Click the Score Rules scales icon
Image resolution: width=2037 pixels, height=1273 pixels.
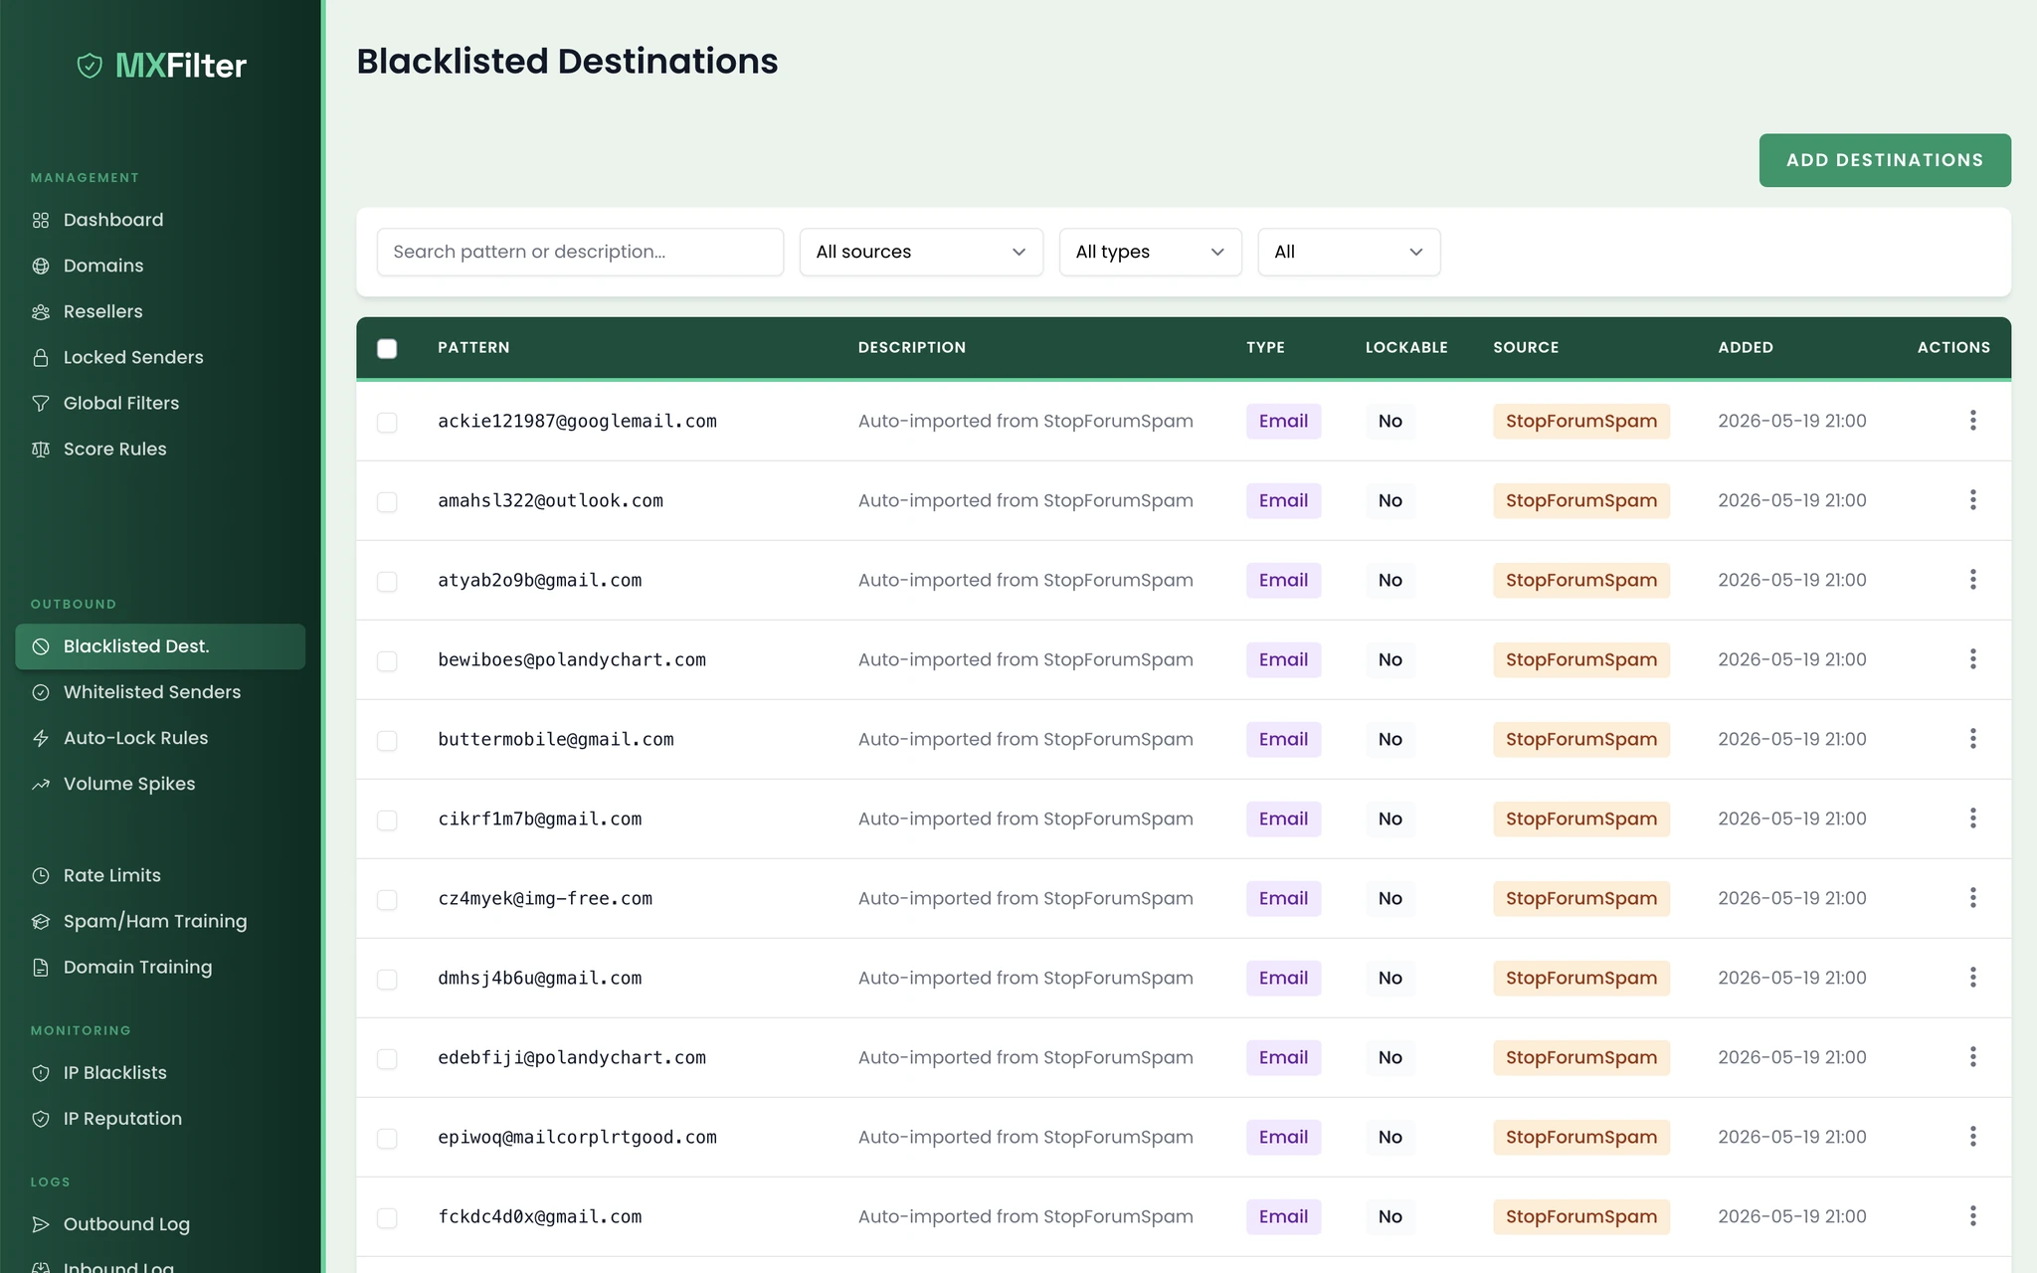coord(41,449)
